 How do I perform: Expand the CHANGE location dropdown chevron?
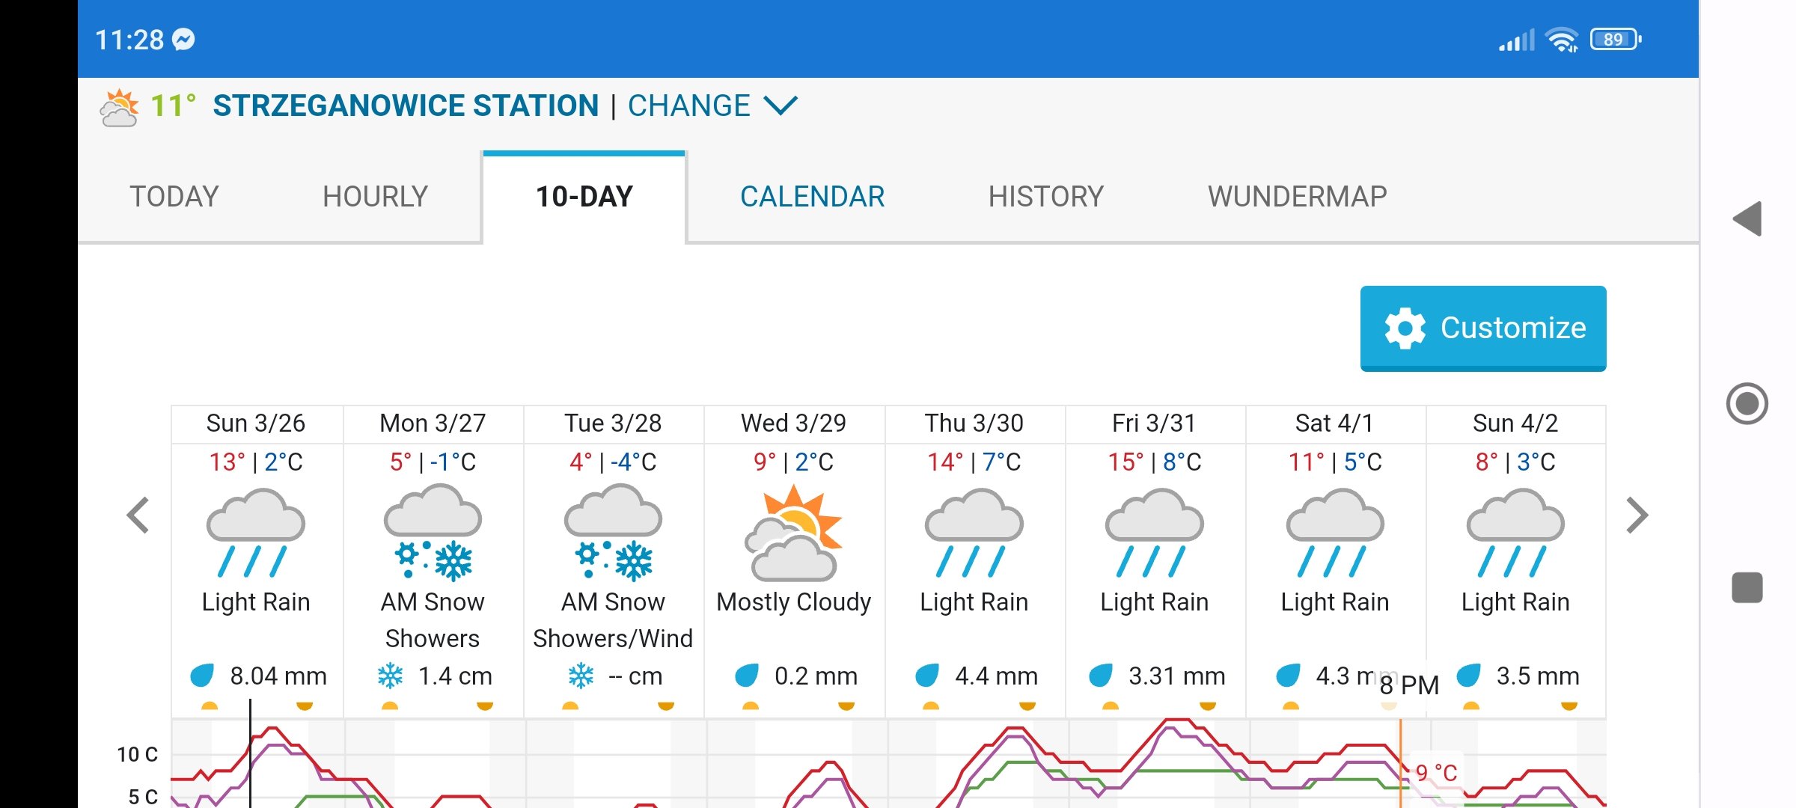[x=781, y=105]
